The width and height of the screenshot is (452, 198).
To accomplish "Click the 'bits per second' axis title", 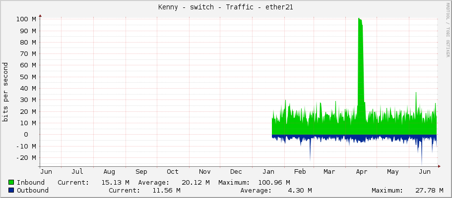I will tap(5, 92).
